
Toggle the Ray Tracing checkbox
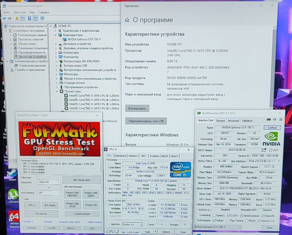(228, 221)
